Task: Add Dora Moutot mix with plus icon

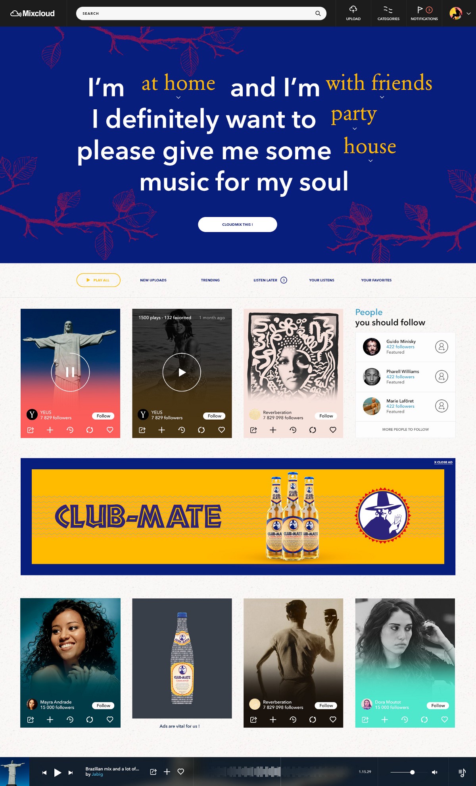Action: point(384,719)
